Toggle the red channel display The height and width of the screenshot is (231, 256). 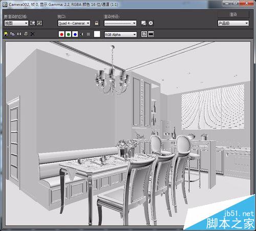click(x=61, y=34)
